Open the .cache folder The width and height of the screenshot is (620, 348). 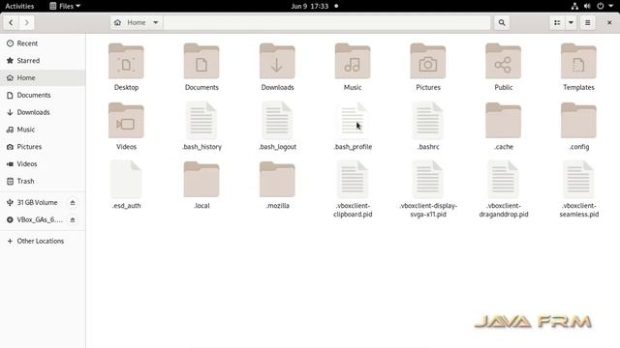(x=504, y=121)
